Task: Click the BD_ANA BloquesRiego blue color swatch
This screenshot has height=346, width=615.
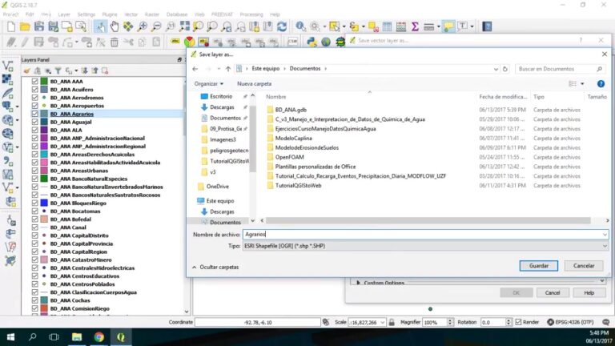Action: pyautogui.click(x=44, y=203)
